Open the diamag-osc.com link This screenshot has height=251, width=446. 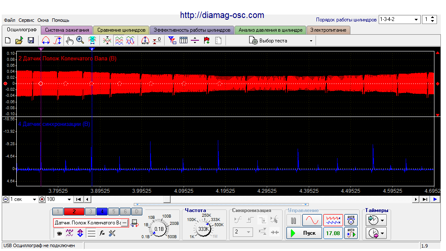[222, 15]
